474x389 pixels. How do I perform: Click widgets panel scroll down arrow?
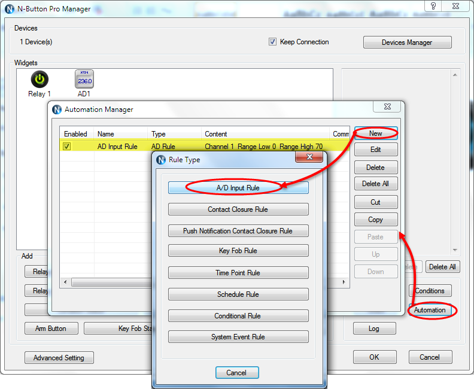click(455, 250)
